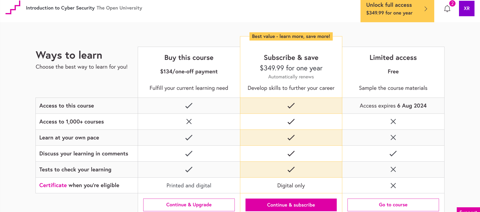Click the chevron arrow in Unlock full access banner
This screenshot has width=480, height=212.
[426, 9]
